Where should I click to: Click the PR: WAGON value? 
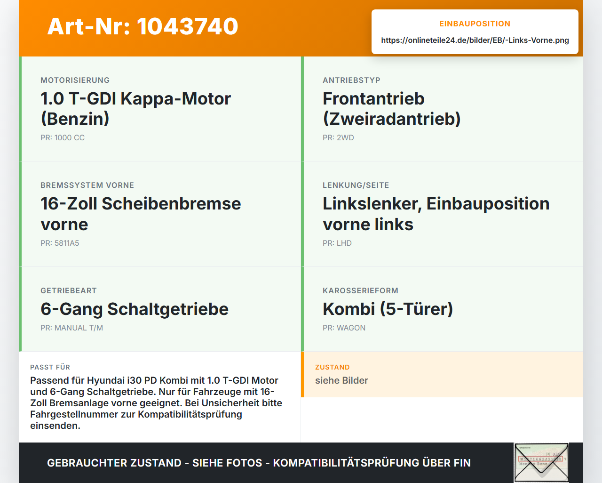344,328
